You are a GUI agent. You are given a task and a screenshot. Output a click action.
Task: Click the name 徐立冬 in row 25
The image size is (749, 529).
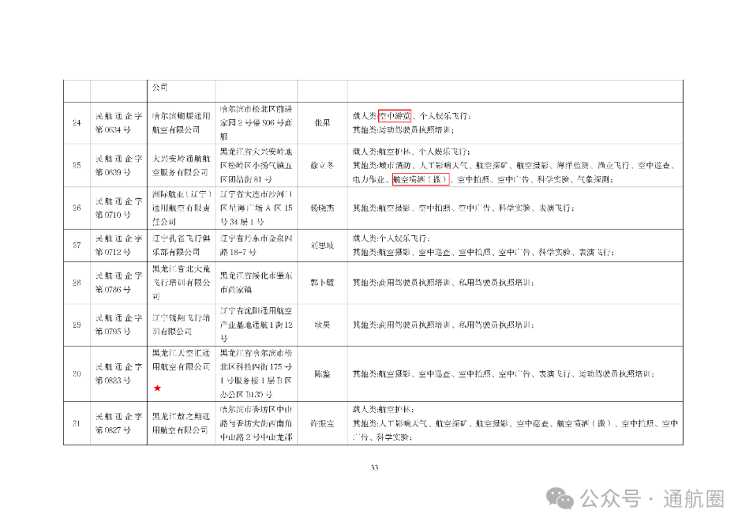tap(324, 166)
